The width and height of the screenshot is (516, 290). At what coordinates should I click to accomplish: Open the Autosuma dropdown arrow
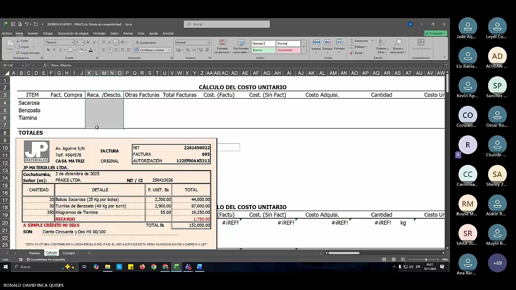tap(372, 41)
